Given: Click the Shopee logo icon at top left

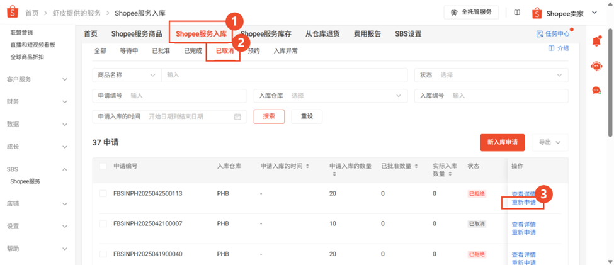Looking at the screenshot, I should pos(12,12).
